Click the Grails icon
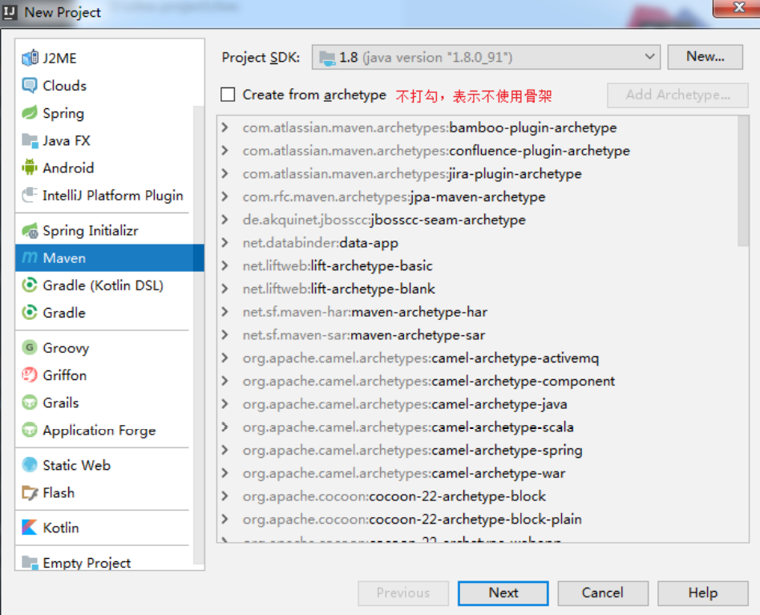 30,403
